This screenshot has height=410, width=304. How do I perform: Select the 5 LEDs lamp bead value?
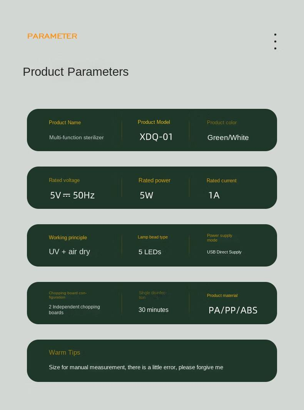pos(150,252)
